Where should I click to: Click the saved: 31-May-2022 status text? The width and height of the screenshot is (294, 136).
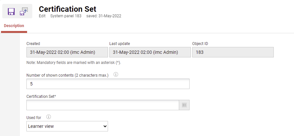[x=104, y=16]
